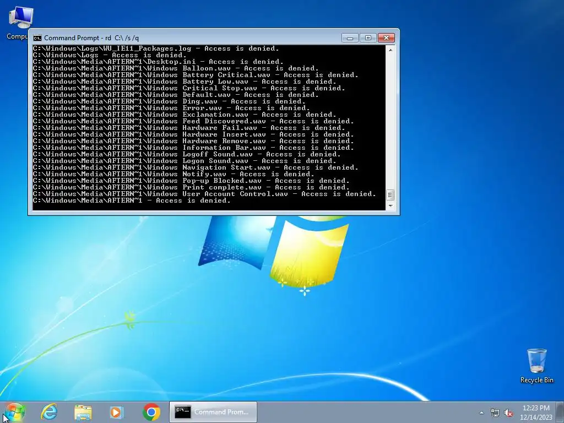Open Google Chrome from the taskbar
Viewport: 564px width, 423px height.
pyautogui.click(x=151, y=412)
